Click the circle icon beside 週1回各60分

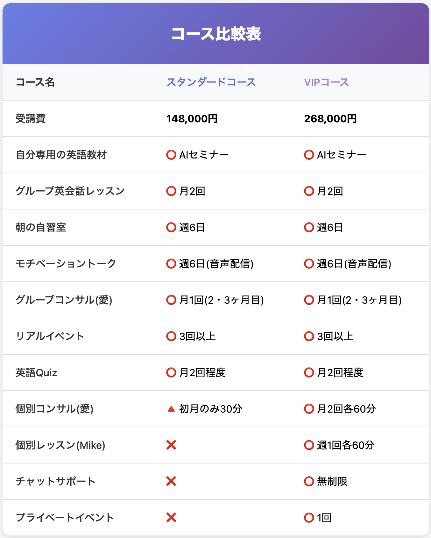coord(309,445)
